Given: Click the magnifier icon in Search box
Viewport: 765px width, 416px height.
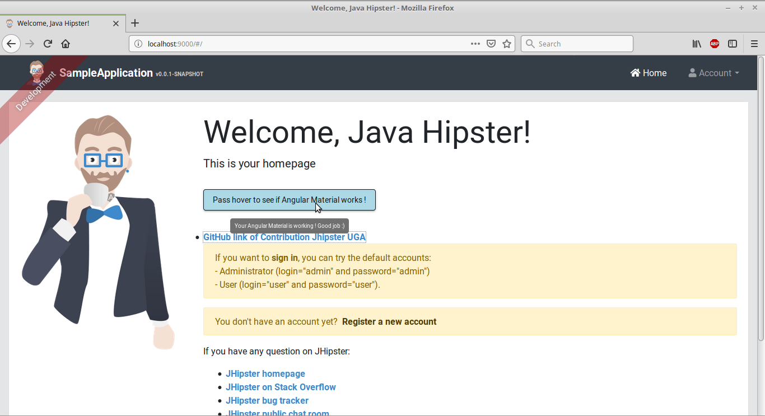Looking at the screenshot, I should pos(530,44).
